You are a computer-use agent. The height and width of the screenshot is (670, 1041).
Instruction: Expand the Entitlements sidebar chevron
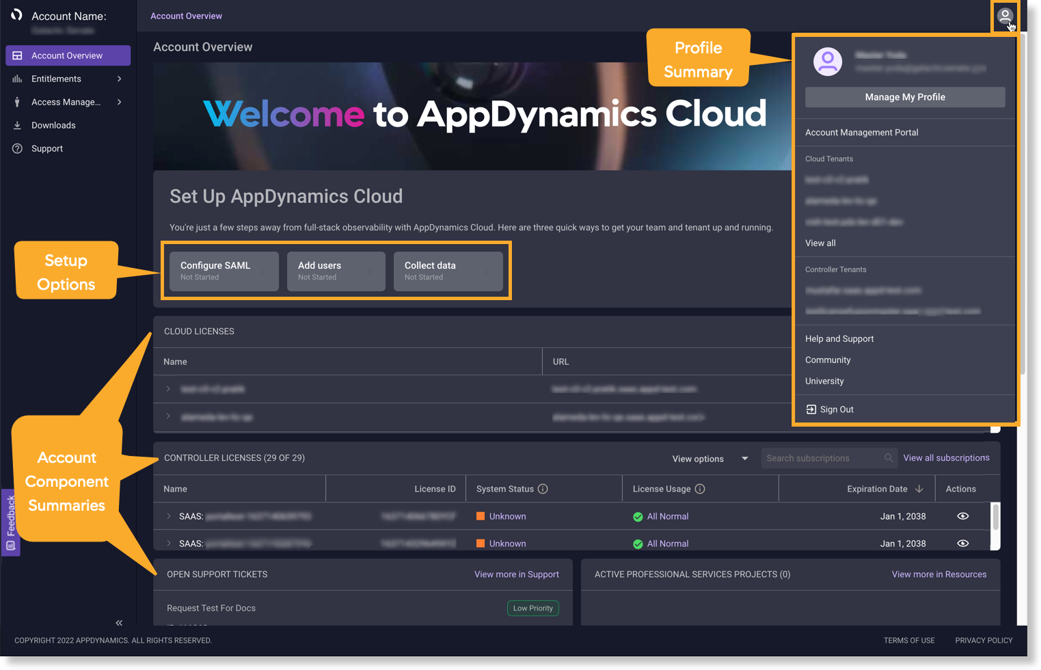tap(120, 79)
